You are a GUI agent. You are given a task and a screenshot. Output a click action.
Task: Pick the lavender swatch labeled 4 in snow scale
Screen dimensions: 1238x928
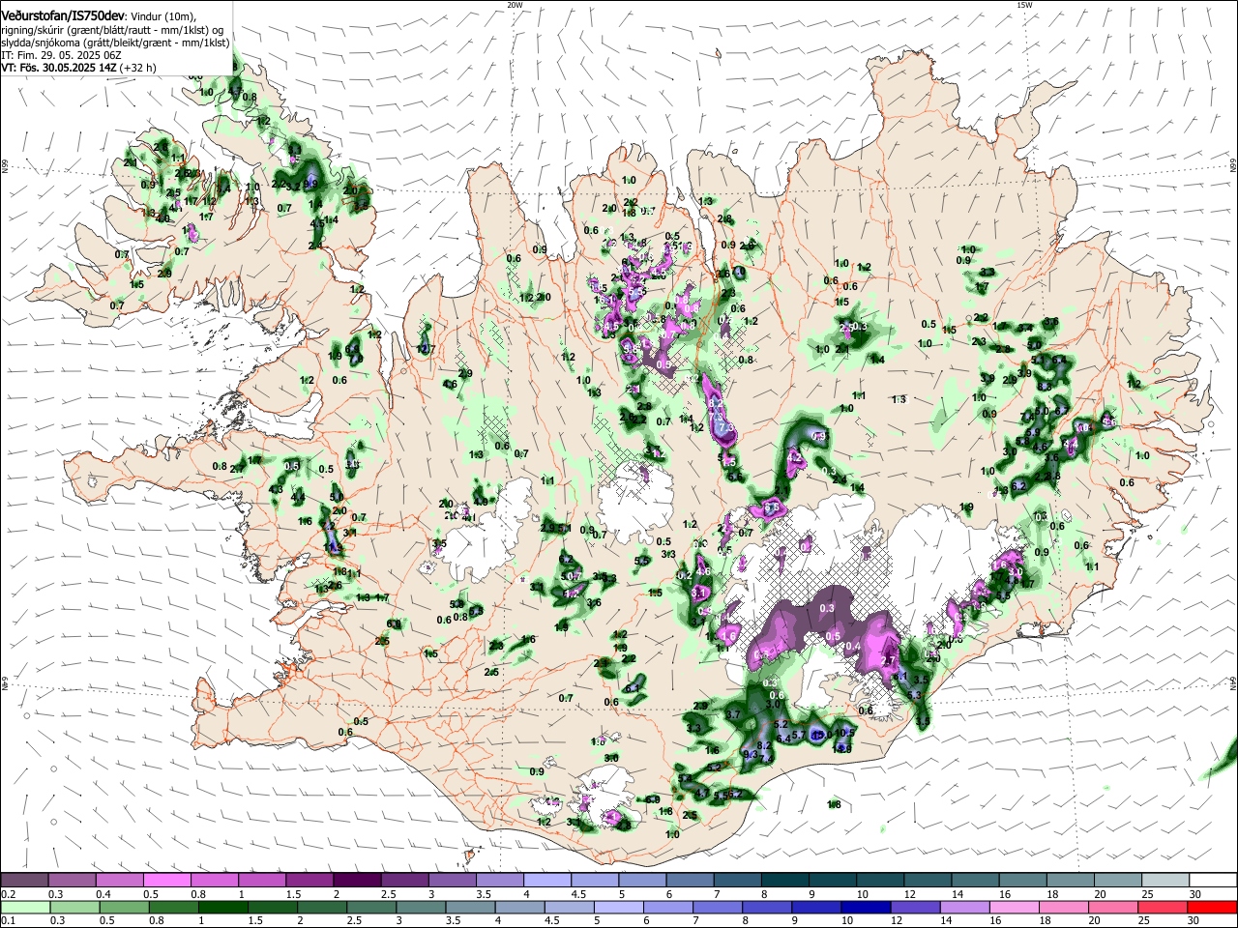point(545,881)
